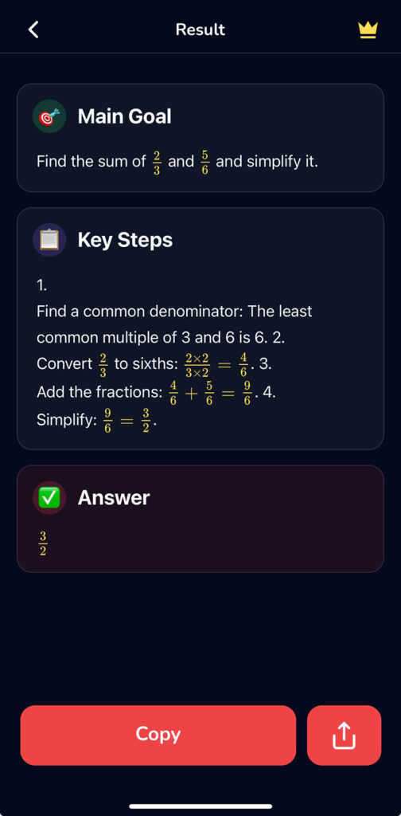Tap the 'Convert to sixths' step line
Viewport: 401px width, 816px height.
point(154,364)
